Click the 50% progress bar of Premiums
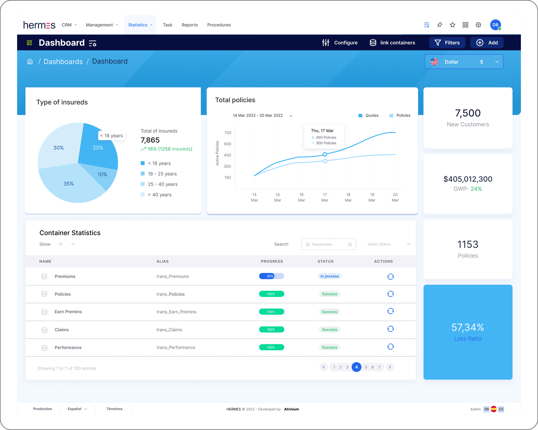Screen dimensions: 538x430 [x=271, y=276]
